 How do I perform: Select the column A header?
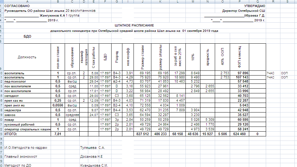click(x=27, y=2)
